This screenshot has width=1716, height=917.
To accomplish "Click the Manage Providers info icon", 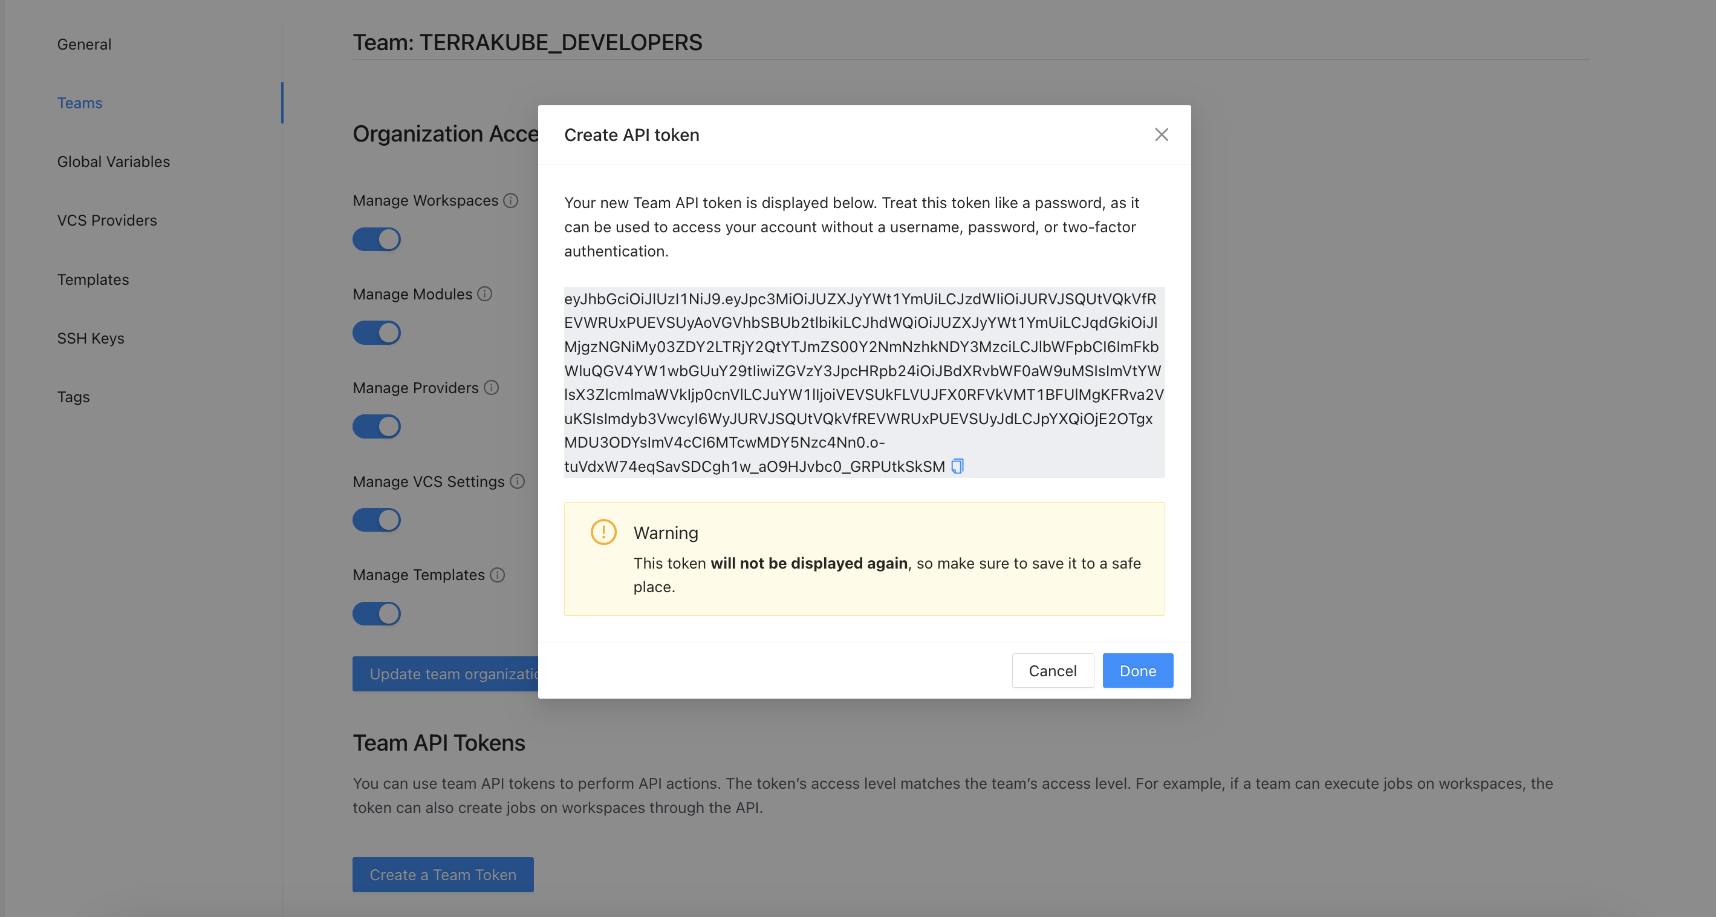I will 491,388.
